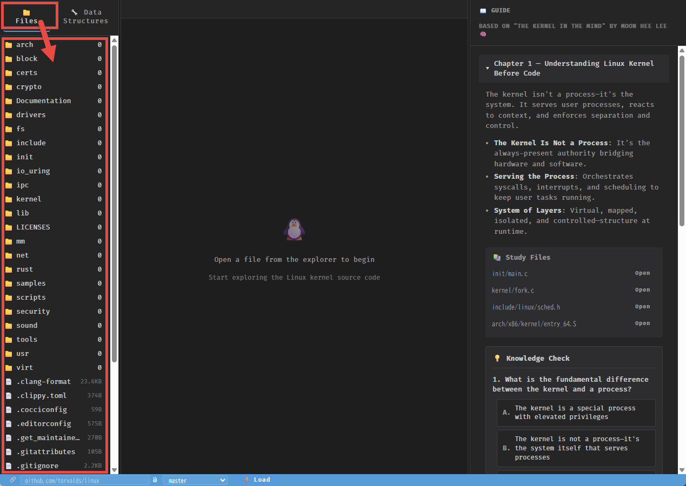Click the Study Files books icon

point(497,258)
